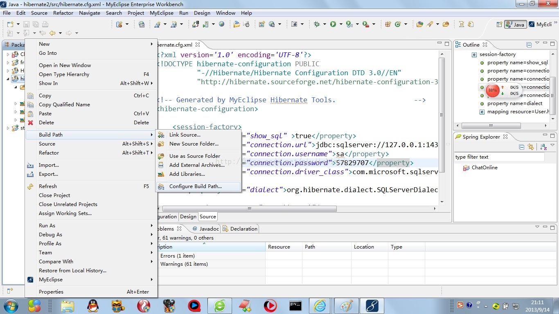Click the Save icon in the toolbar
The width and height of the screenshot is (559, 314).
click(25, 24)
